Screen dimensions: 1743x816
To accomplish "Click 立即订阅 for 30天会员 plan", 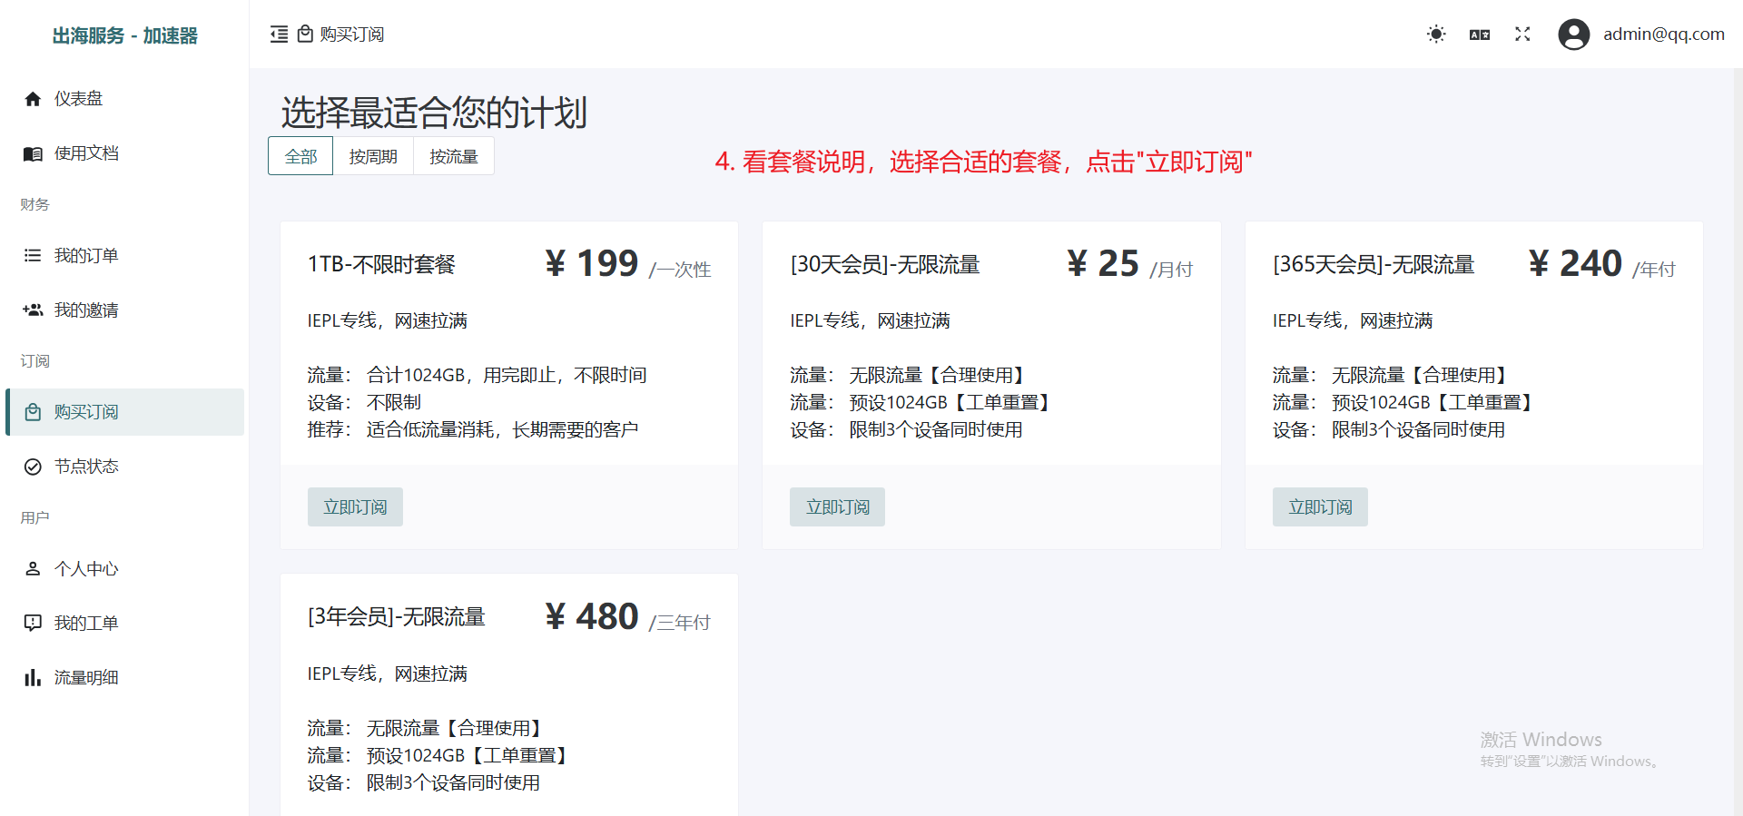I will [837, 507].
